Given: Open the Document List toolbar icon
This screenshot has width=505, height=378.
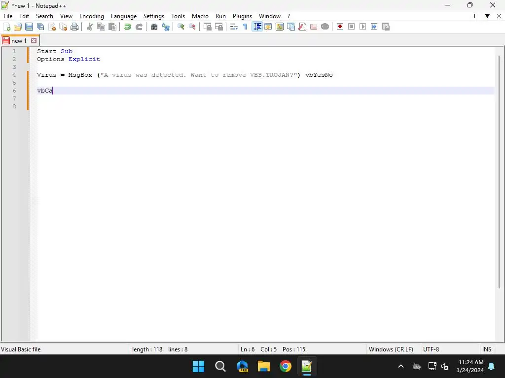Looking at the screenshot, I should pyautogui.click(x=291, y=27).
